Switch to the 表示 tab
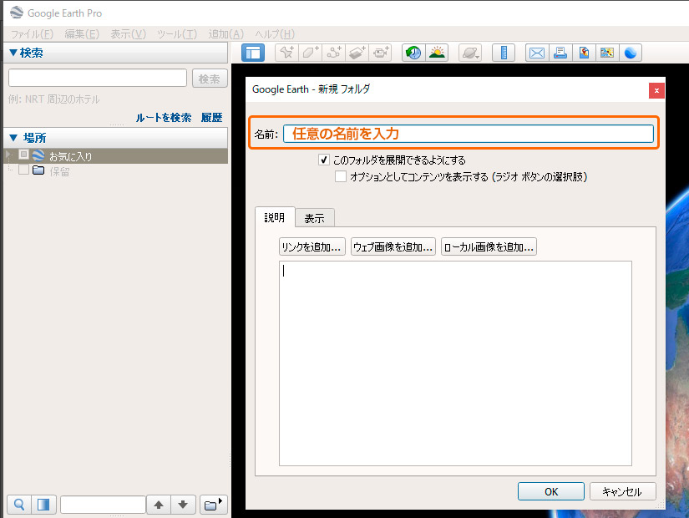689x518 pixels. coord(314,218)
